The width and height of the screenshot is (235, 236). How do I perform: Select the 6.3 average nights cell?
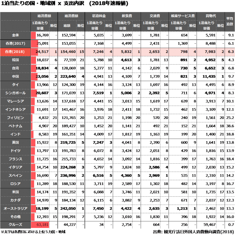coord(230,52)
